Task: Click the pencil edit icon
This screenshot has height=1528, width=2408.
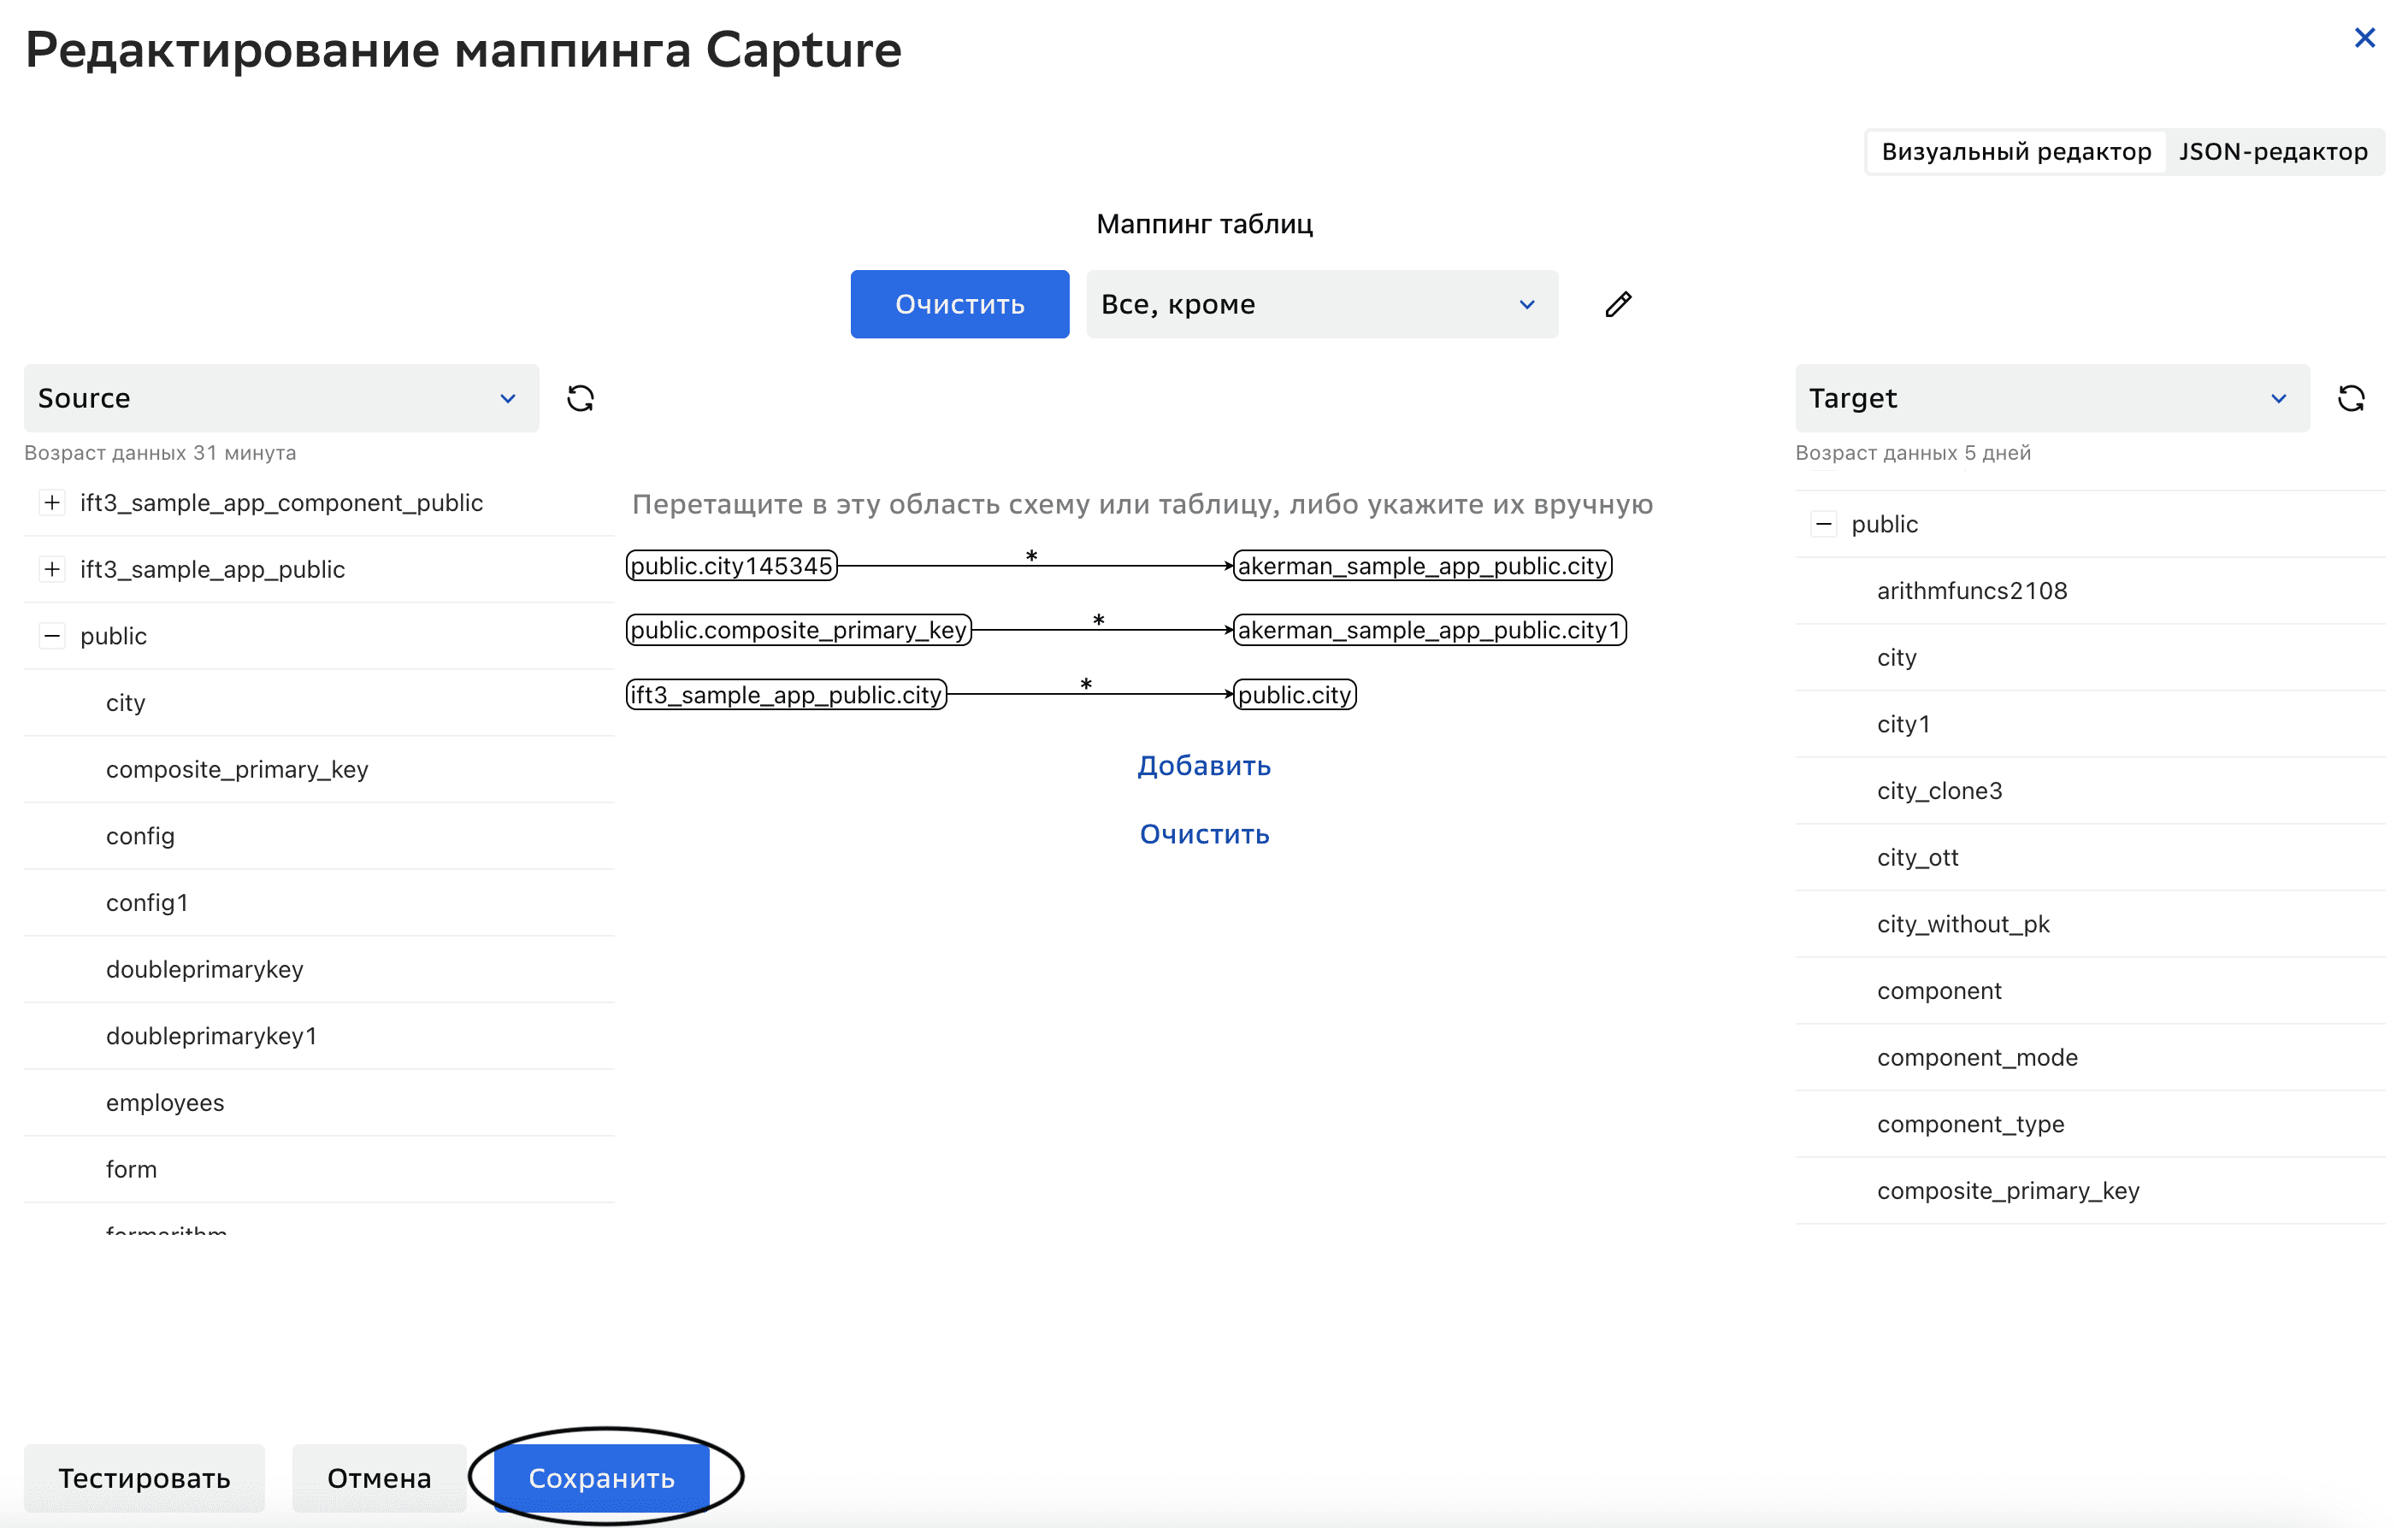Action: coord(1618,303)
